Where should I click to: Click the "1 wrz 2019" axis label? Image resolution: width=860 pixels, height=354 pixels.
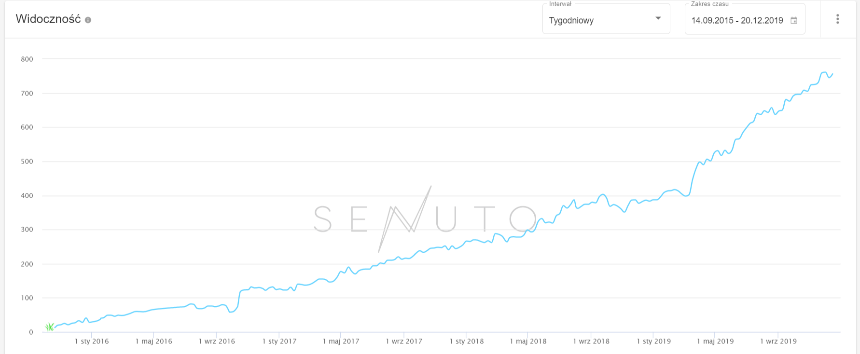click(x=778, y=341)
